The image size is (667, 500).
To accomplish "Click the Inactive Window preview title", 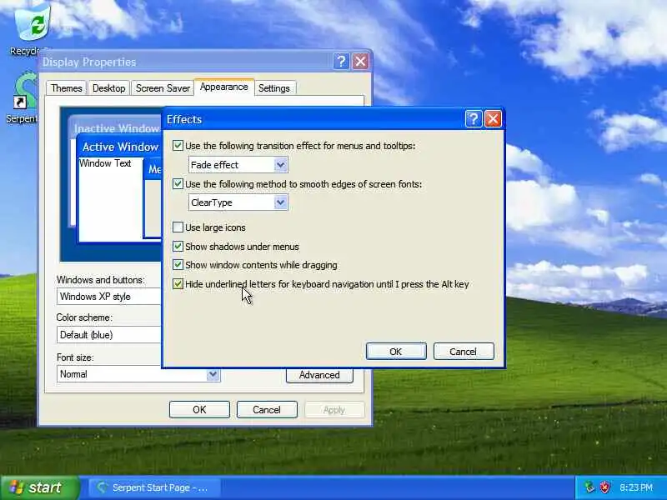I will tap(116, 128).
